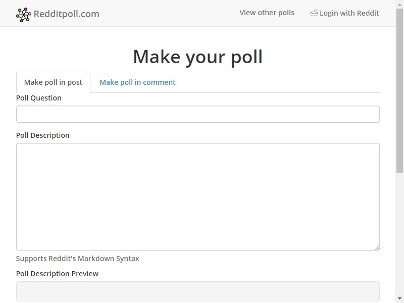Switch to the Make poll in post tab
This screenshot has width=404, height=303.
[x=53, y=82]
